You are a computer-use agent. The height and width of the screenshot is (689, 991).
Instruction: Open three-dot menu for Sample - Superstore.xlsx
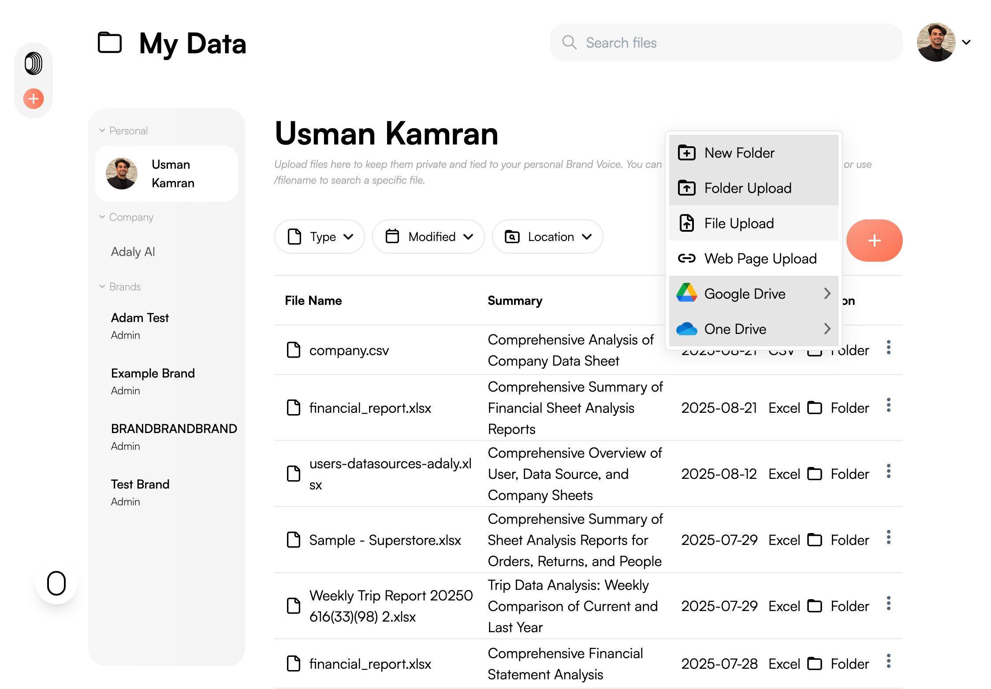pyautogui.click(x=888, y=537)
